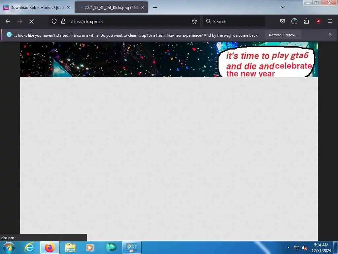Go back to the previous page

(8, 21)
